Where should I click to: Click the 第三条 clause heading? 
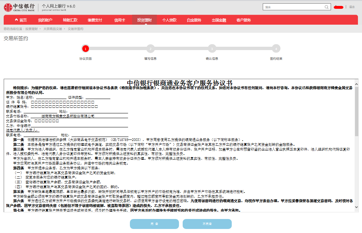[x=18, y=149]
